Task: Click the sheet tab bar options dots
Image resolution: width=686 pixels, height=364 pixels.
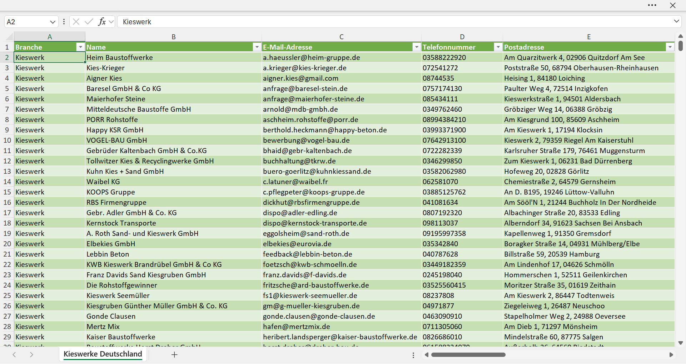Action: coord(413,355)
